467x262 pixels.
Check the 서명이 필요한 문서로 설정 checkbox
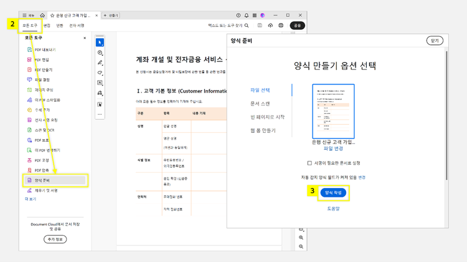point(309,163)
